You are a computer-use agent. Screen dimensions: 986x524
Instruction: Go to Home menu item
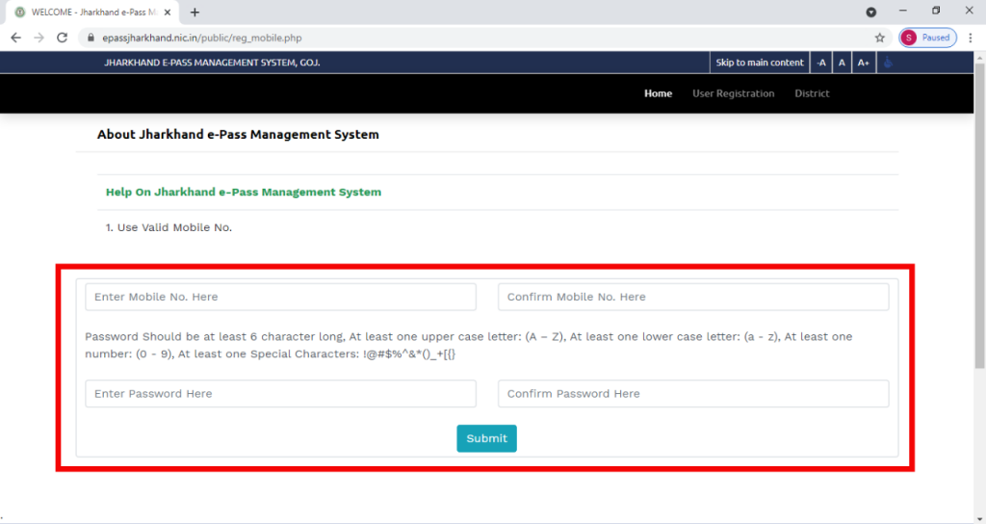pos(658,93)
